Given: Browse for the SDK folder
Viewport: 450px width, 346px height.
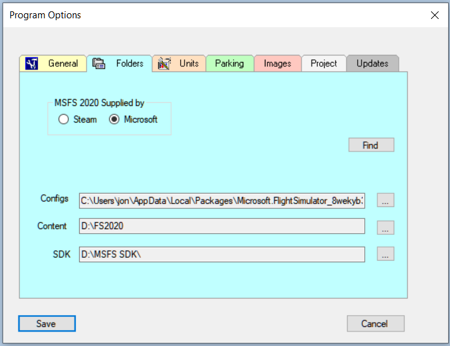Looking at the screenshot, I should [386, 254].
